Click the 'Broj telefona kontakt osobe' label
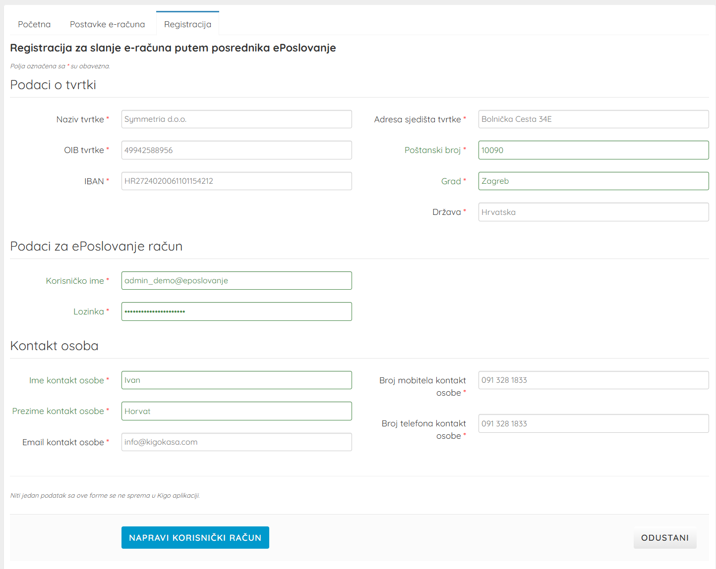 pyautogui.click(x=424, y=429)
